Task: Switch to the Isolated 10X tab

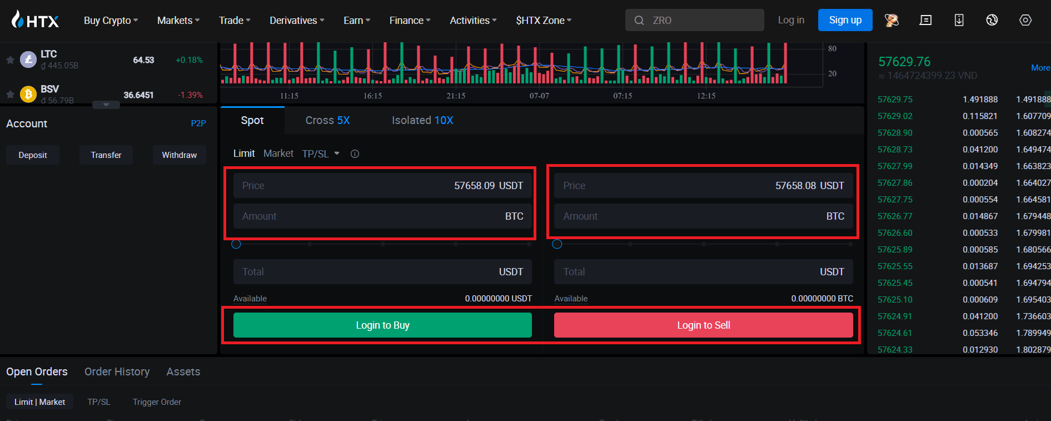Action: 422,120
